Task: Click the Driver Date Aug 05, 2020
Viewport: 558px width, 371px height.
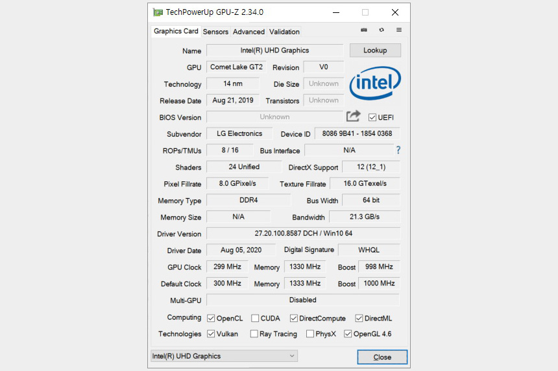Action: [x=241, y=251]
